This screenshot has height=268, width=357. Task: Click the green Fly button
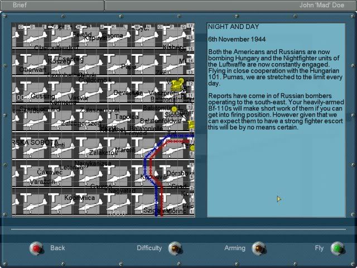coord(337,248)
